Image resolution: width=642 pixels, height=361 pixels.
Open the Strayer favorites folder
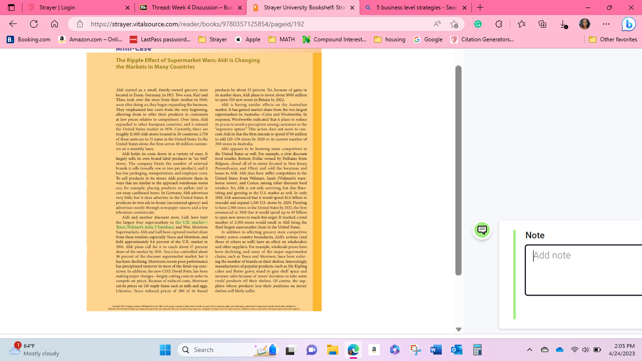[x=213, y=39]
